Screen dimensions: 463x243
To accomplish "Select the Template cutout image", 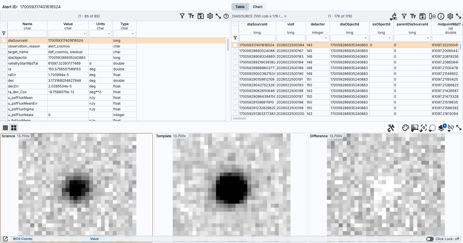I will pos(231,187).
